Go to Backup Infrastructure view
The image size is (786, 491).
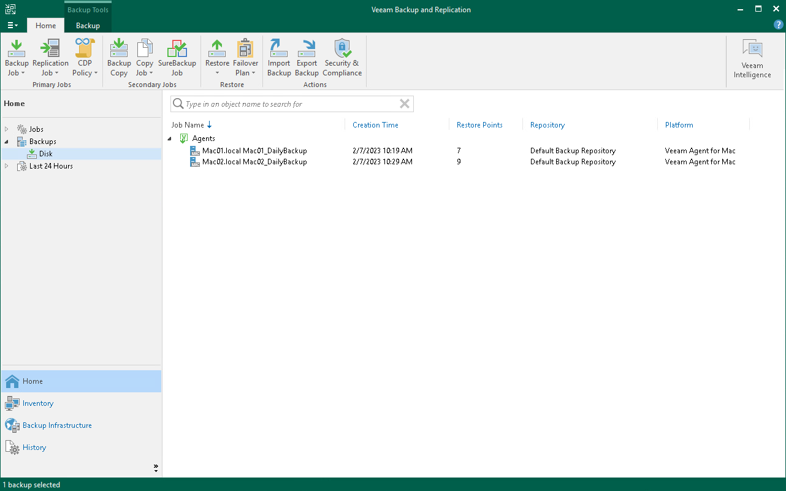(57, 425)
